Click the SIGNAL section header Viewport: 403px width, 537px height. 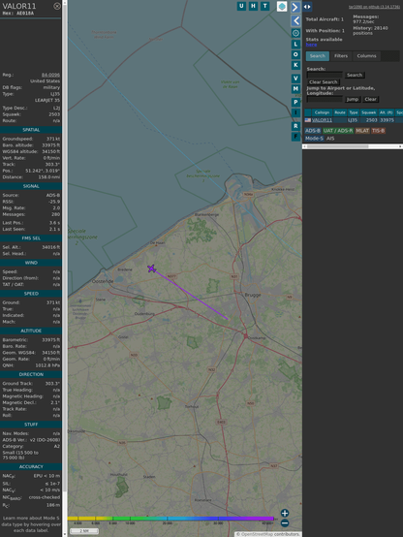[x=31, y=186]
